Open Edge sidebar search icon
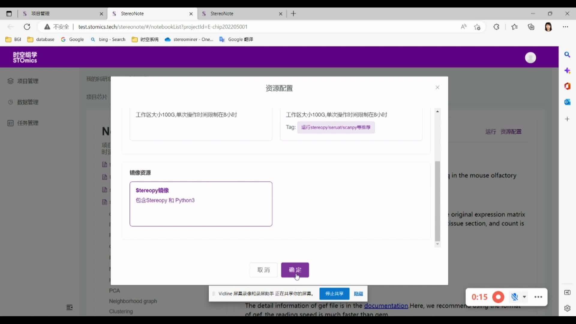The width and height of the screenshot is (576, 324). click(x=568, y=55)
